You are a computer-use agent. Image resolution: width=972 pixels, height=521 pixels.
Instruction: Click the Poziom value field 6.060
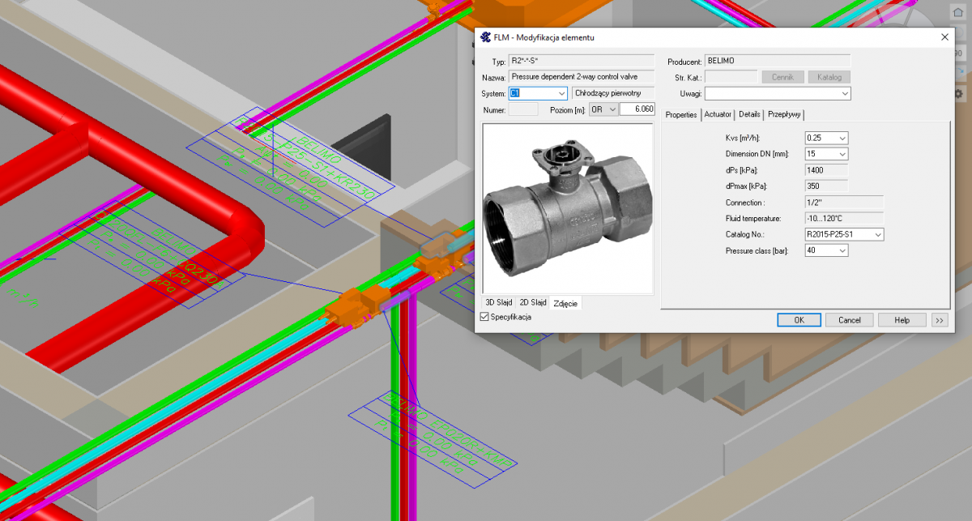click(637, 109)
